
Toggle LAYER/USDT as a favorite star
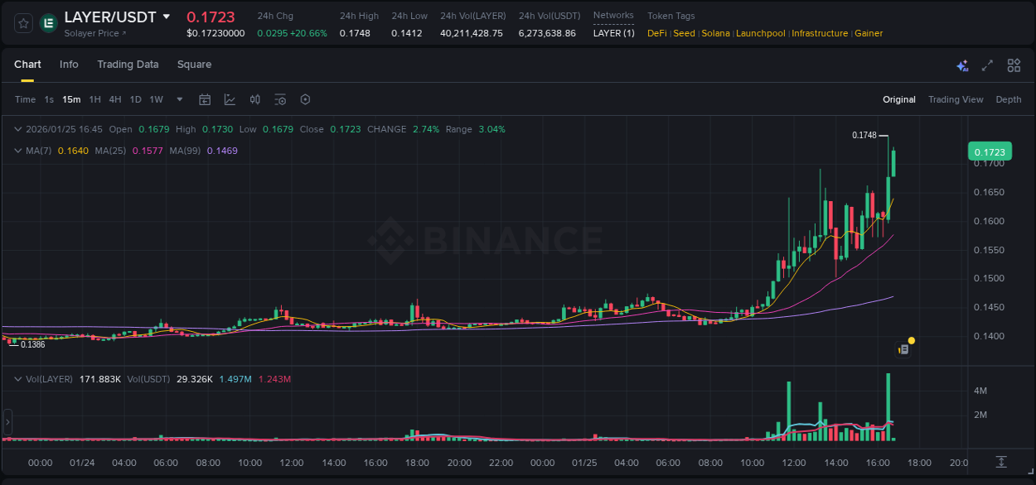[22, 22]
